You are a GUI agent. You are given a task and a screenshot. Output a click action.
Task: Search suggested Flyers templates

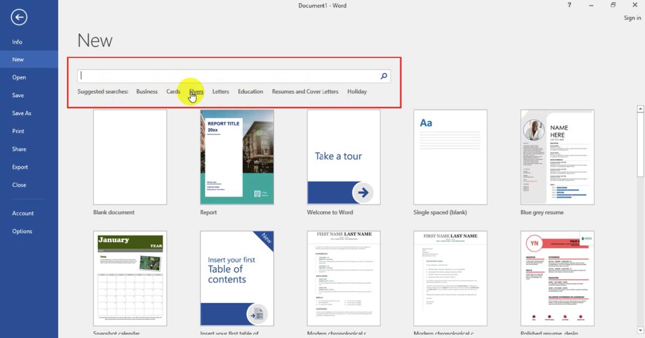click(196, 92)
